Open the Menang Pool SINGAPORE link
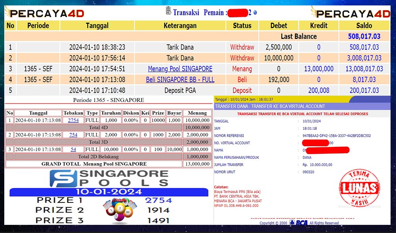 pyautogui.click(x=180, y=69)
